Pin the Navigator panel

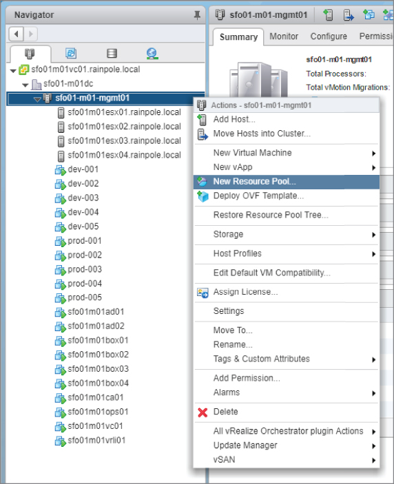tap(197, 15)
